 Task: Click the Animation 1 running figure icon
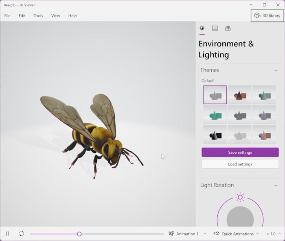(171, 234)
